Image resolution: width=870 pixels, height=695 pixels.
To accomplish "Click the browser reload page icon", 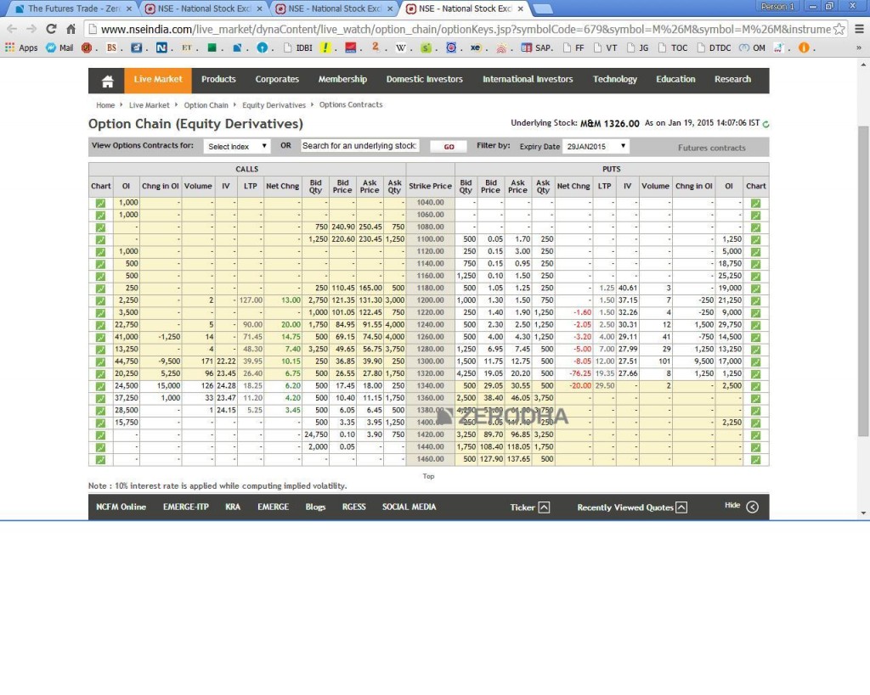I will point(53,27).
